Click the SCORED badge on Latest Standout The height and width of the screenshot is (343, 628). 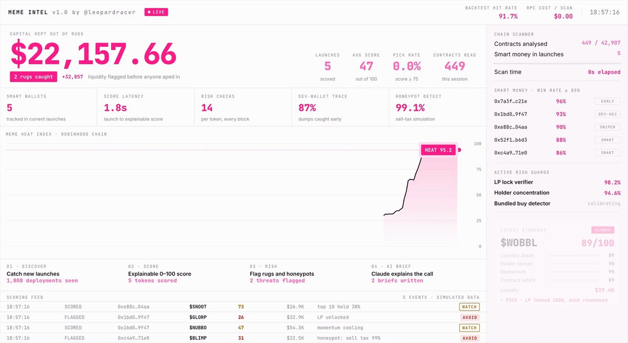pos(602,230)
